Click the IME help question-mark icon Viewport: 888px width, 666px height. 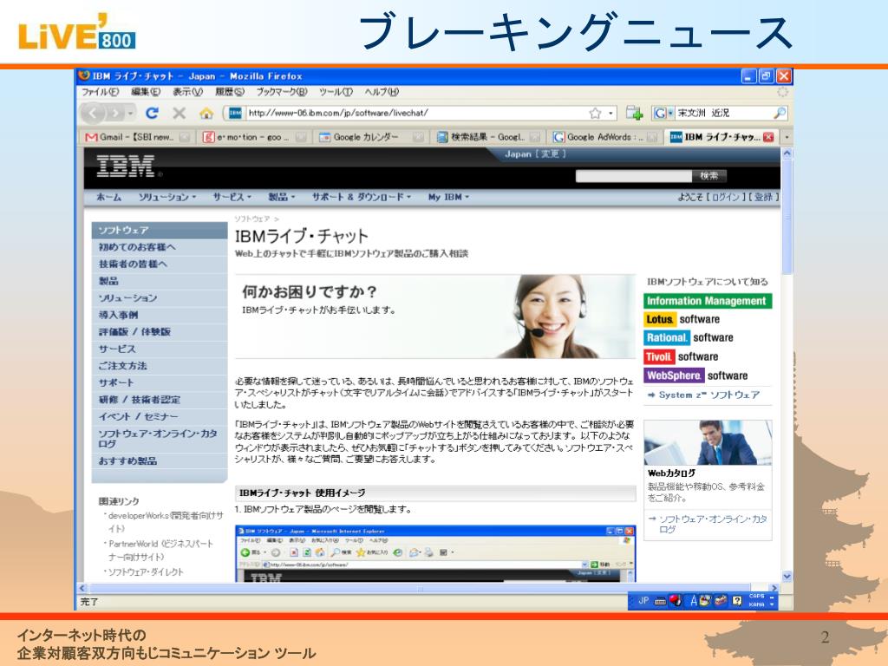pos(737,601)
